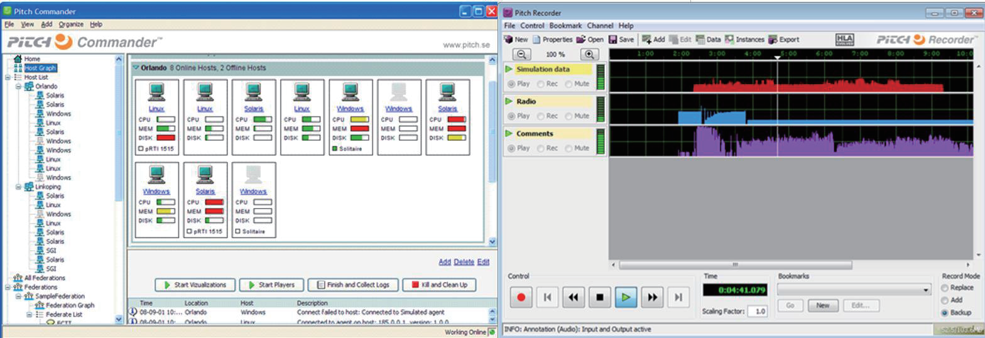
Task: Click the white playhead marker on timeline ruler
Action: point(778,58)
